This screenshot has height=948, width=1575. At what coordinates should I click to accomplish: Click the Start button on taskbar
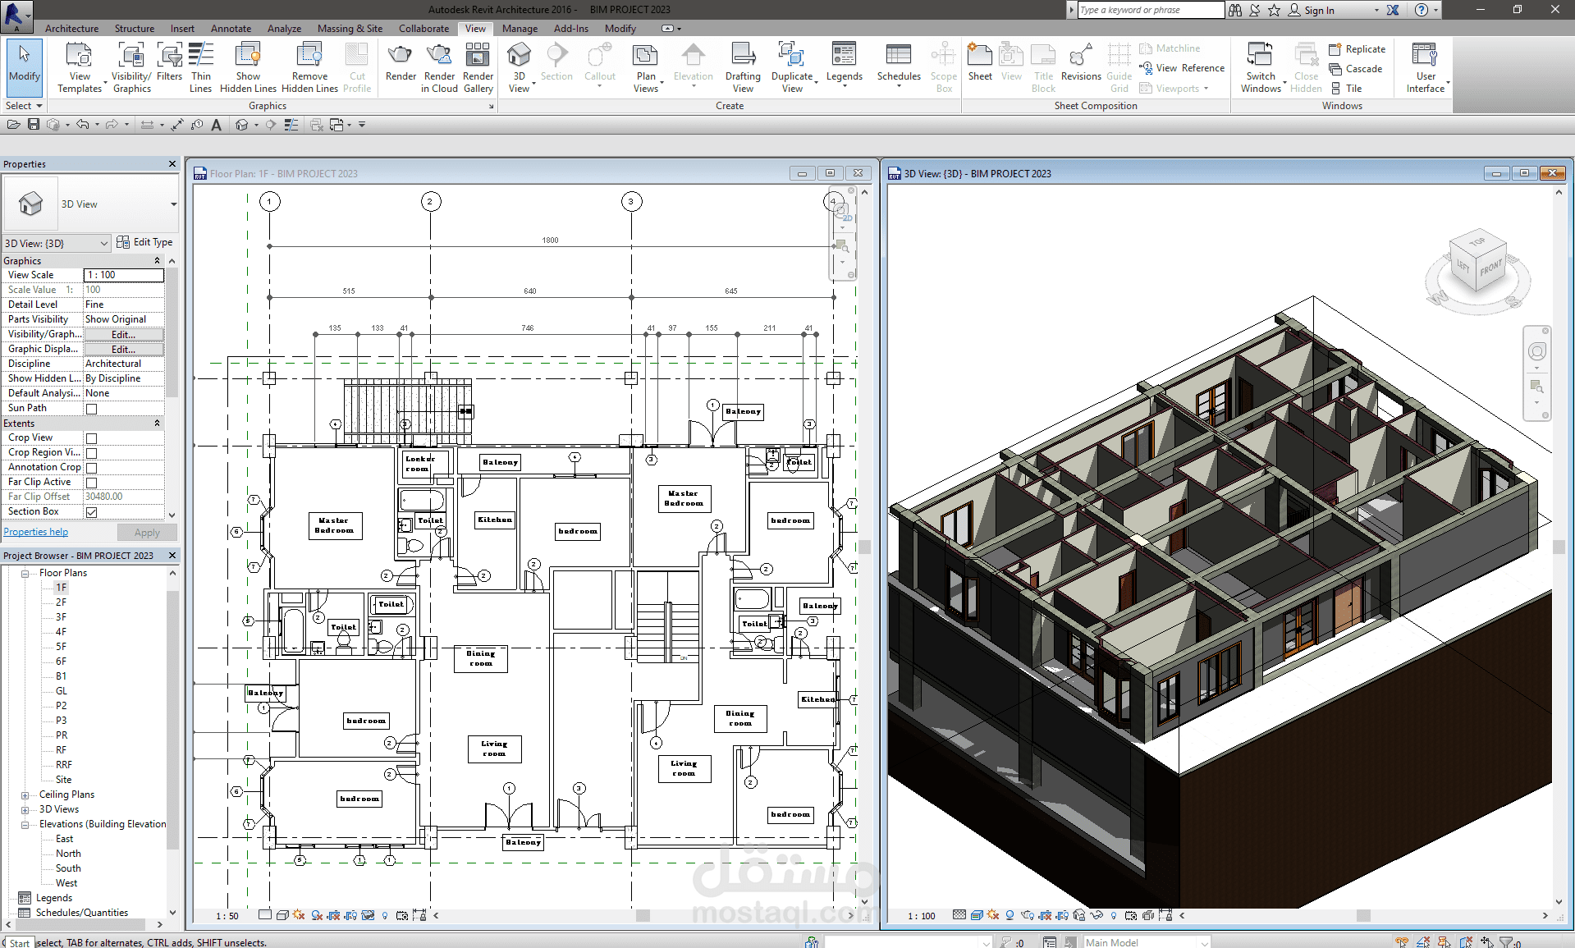point(19,942)
